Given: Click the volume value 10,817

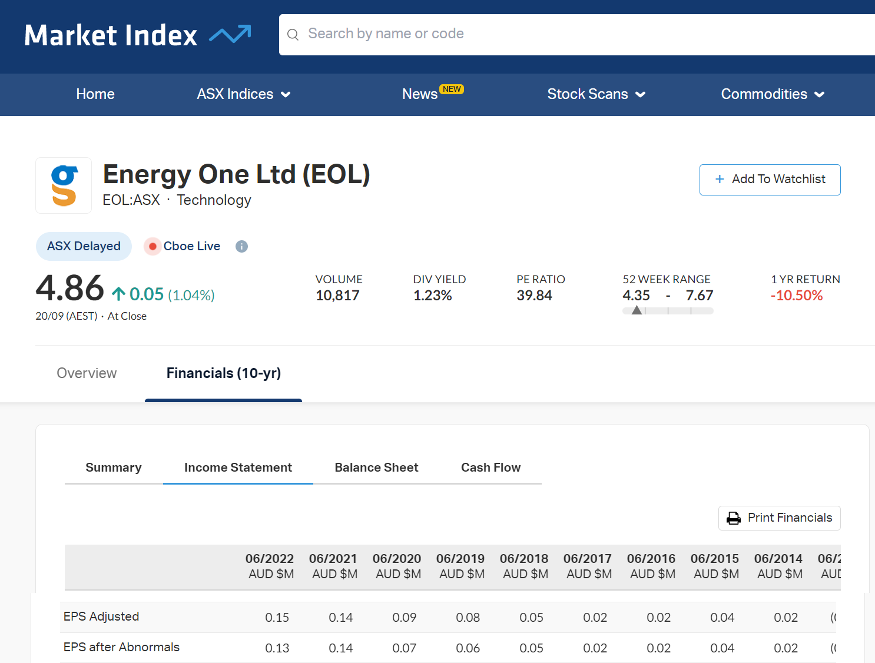Looking at the screenshot, I should tap(338, 296).
